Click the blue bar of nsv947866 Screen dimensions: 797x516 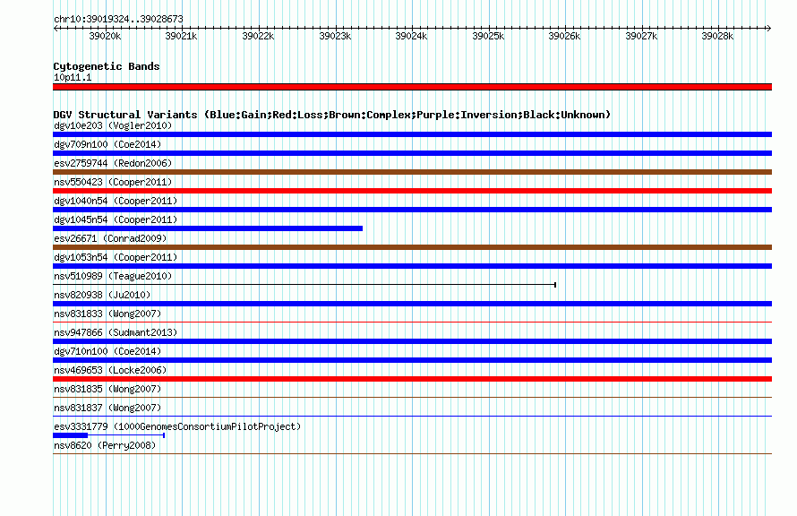[412, 341]
